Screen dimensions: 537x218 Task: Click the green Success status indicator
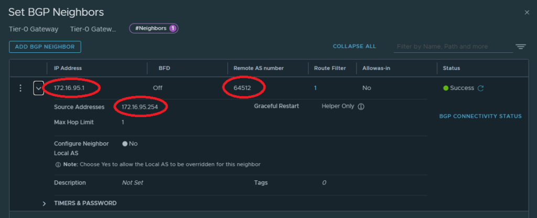[x=446, y=88]
